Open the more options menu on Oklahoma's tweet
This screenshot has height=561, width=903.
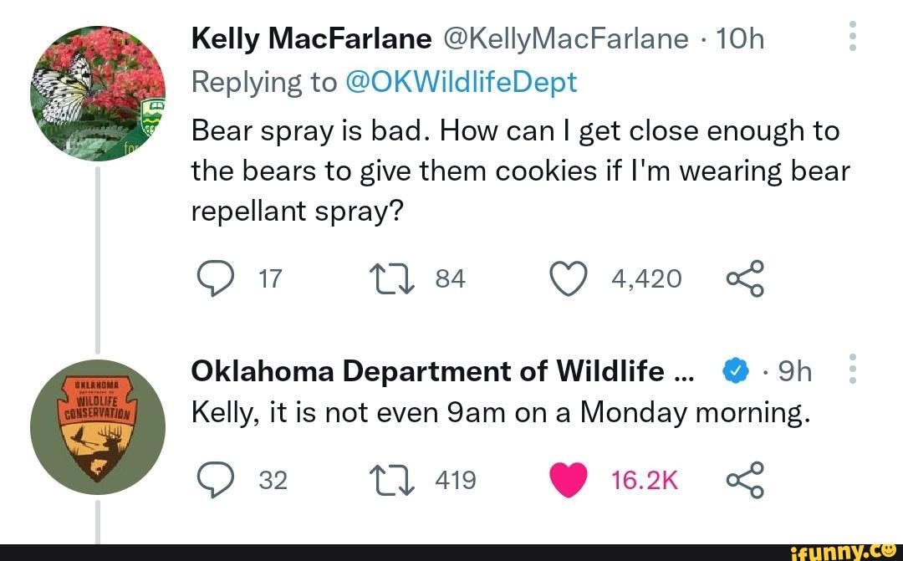853,368
